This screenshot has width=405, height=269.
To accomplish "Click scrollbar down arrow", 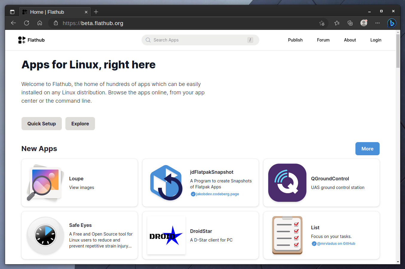I will 398,262.
